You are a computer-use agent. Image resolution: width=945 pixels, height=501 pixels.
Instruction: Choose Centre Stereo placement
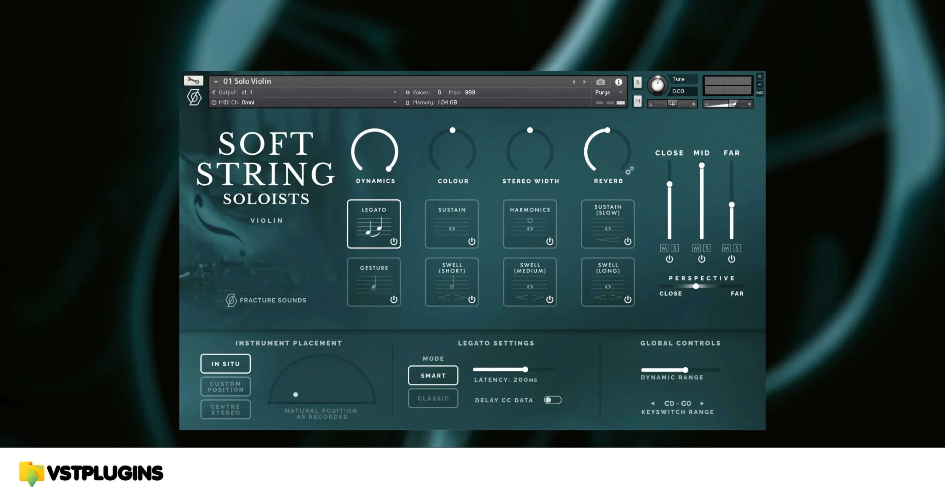pyautogui.click(x=226, y=409)
